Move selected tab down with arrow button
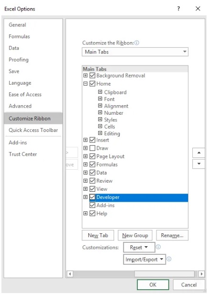The height and width of the screenshot is (294, 207). pyautogui.click(x=199, y=163)
